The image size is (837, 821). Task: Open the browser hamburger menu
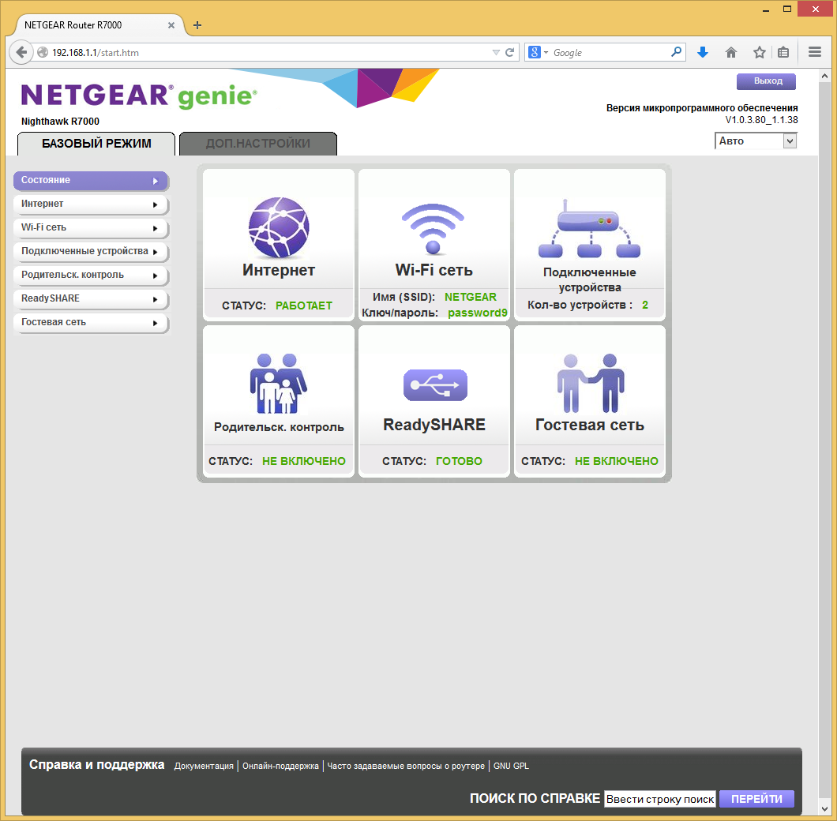pos(815,52)
